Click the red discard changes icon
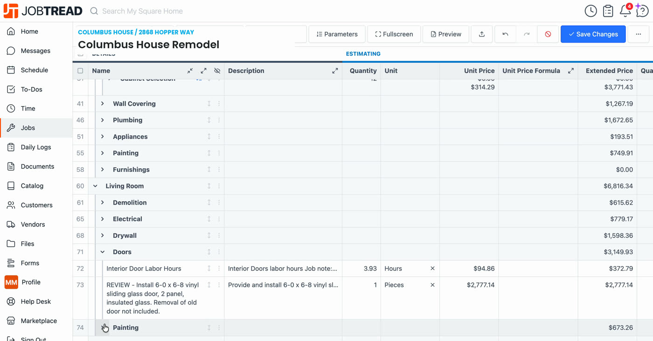 548,34
